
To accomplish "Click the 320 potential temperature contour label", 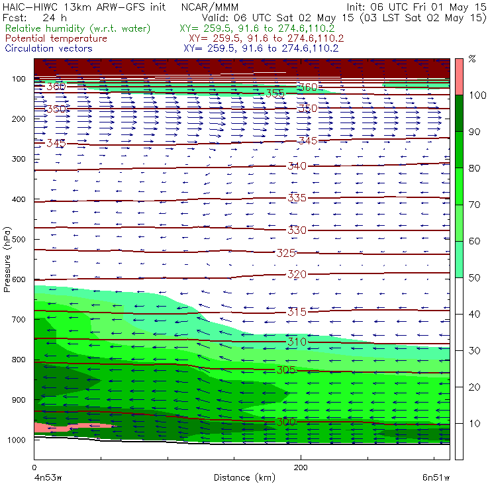I will [x=297, y=274].
